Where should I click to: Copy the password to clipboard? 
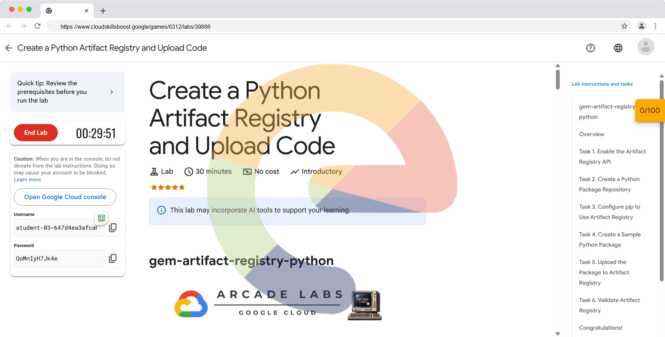(x=113, y=259)
